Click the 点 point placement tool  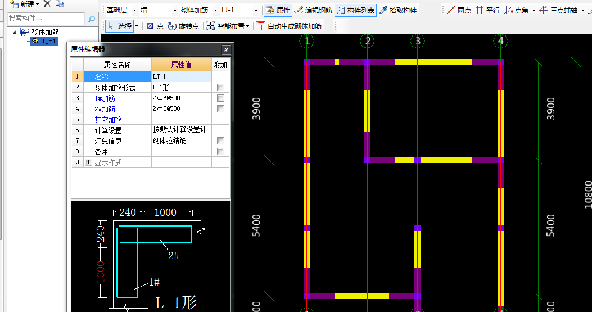(x=155, y=26)
